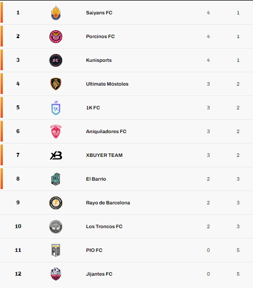
Task: Open the Saiyans FC team name link
Action: (x=99, y=13)
